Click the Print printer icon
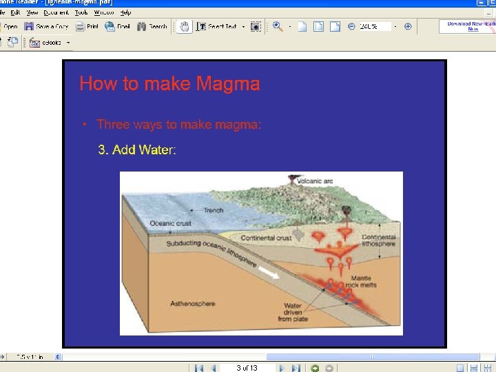This screenshot has height=372, width=496. click(x=80, y=27)
